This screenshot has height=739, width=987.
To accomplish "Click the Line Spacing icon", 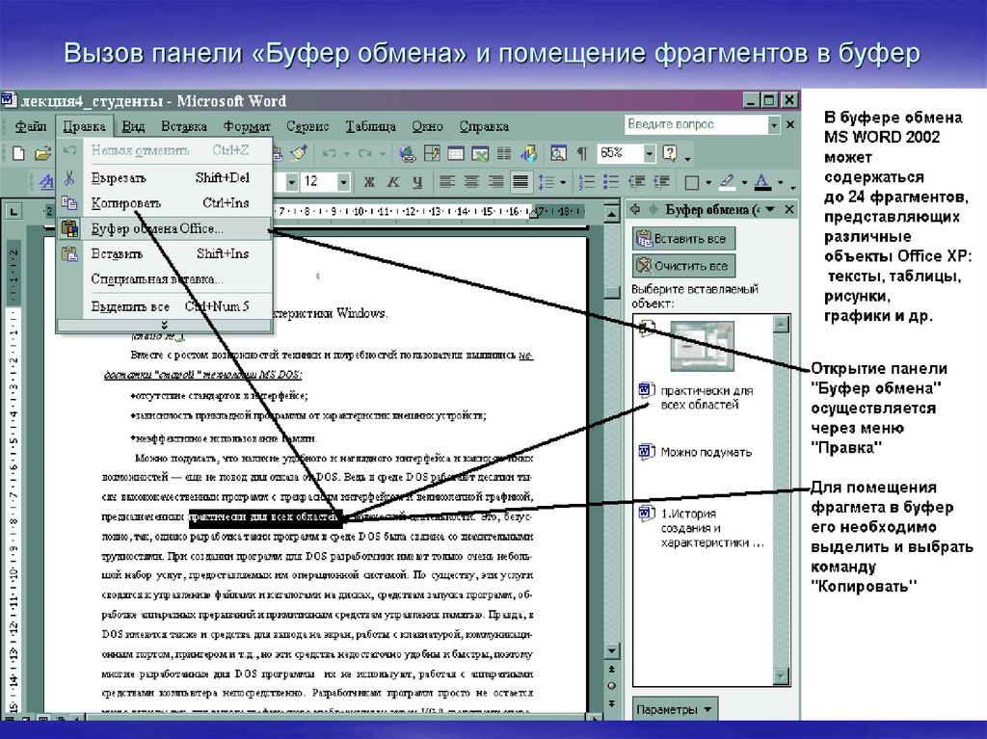I will [x=546, y=182].
